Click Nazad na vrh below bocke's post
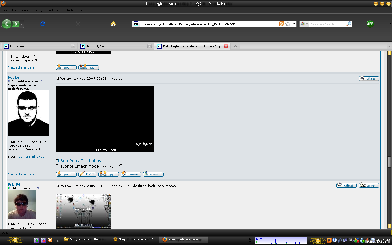The width and height of the screenshot is (392, 245). pyautogui.click(x=21, y=174)
